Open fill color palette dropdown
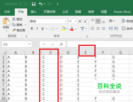Viewport: 133px width, 102px height. 68,29
